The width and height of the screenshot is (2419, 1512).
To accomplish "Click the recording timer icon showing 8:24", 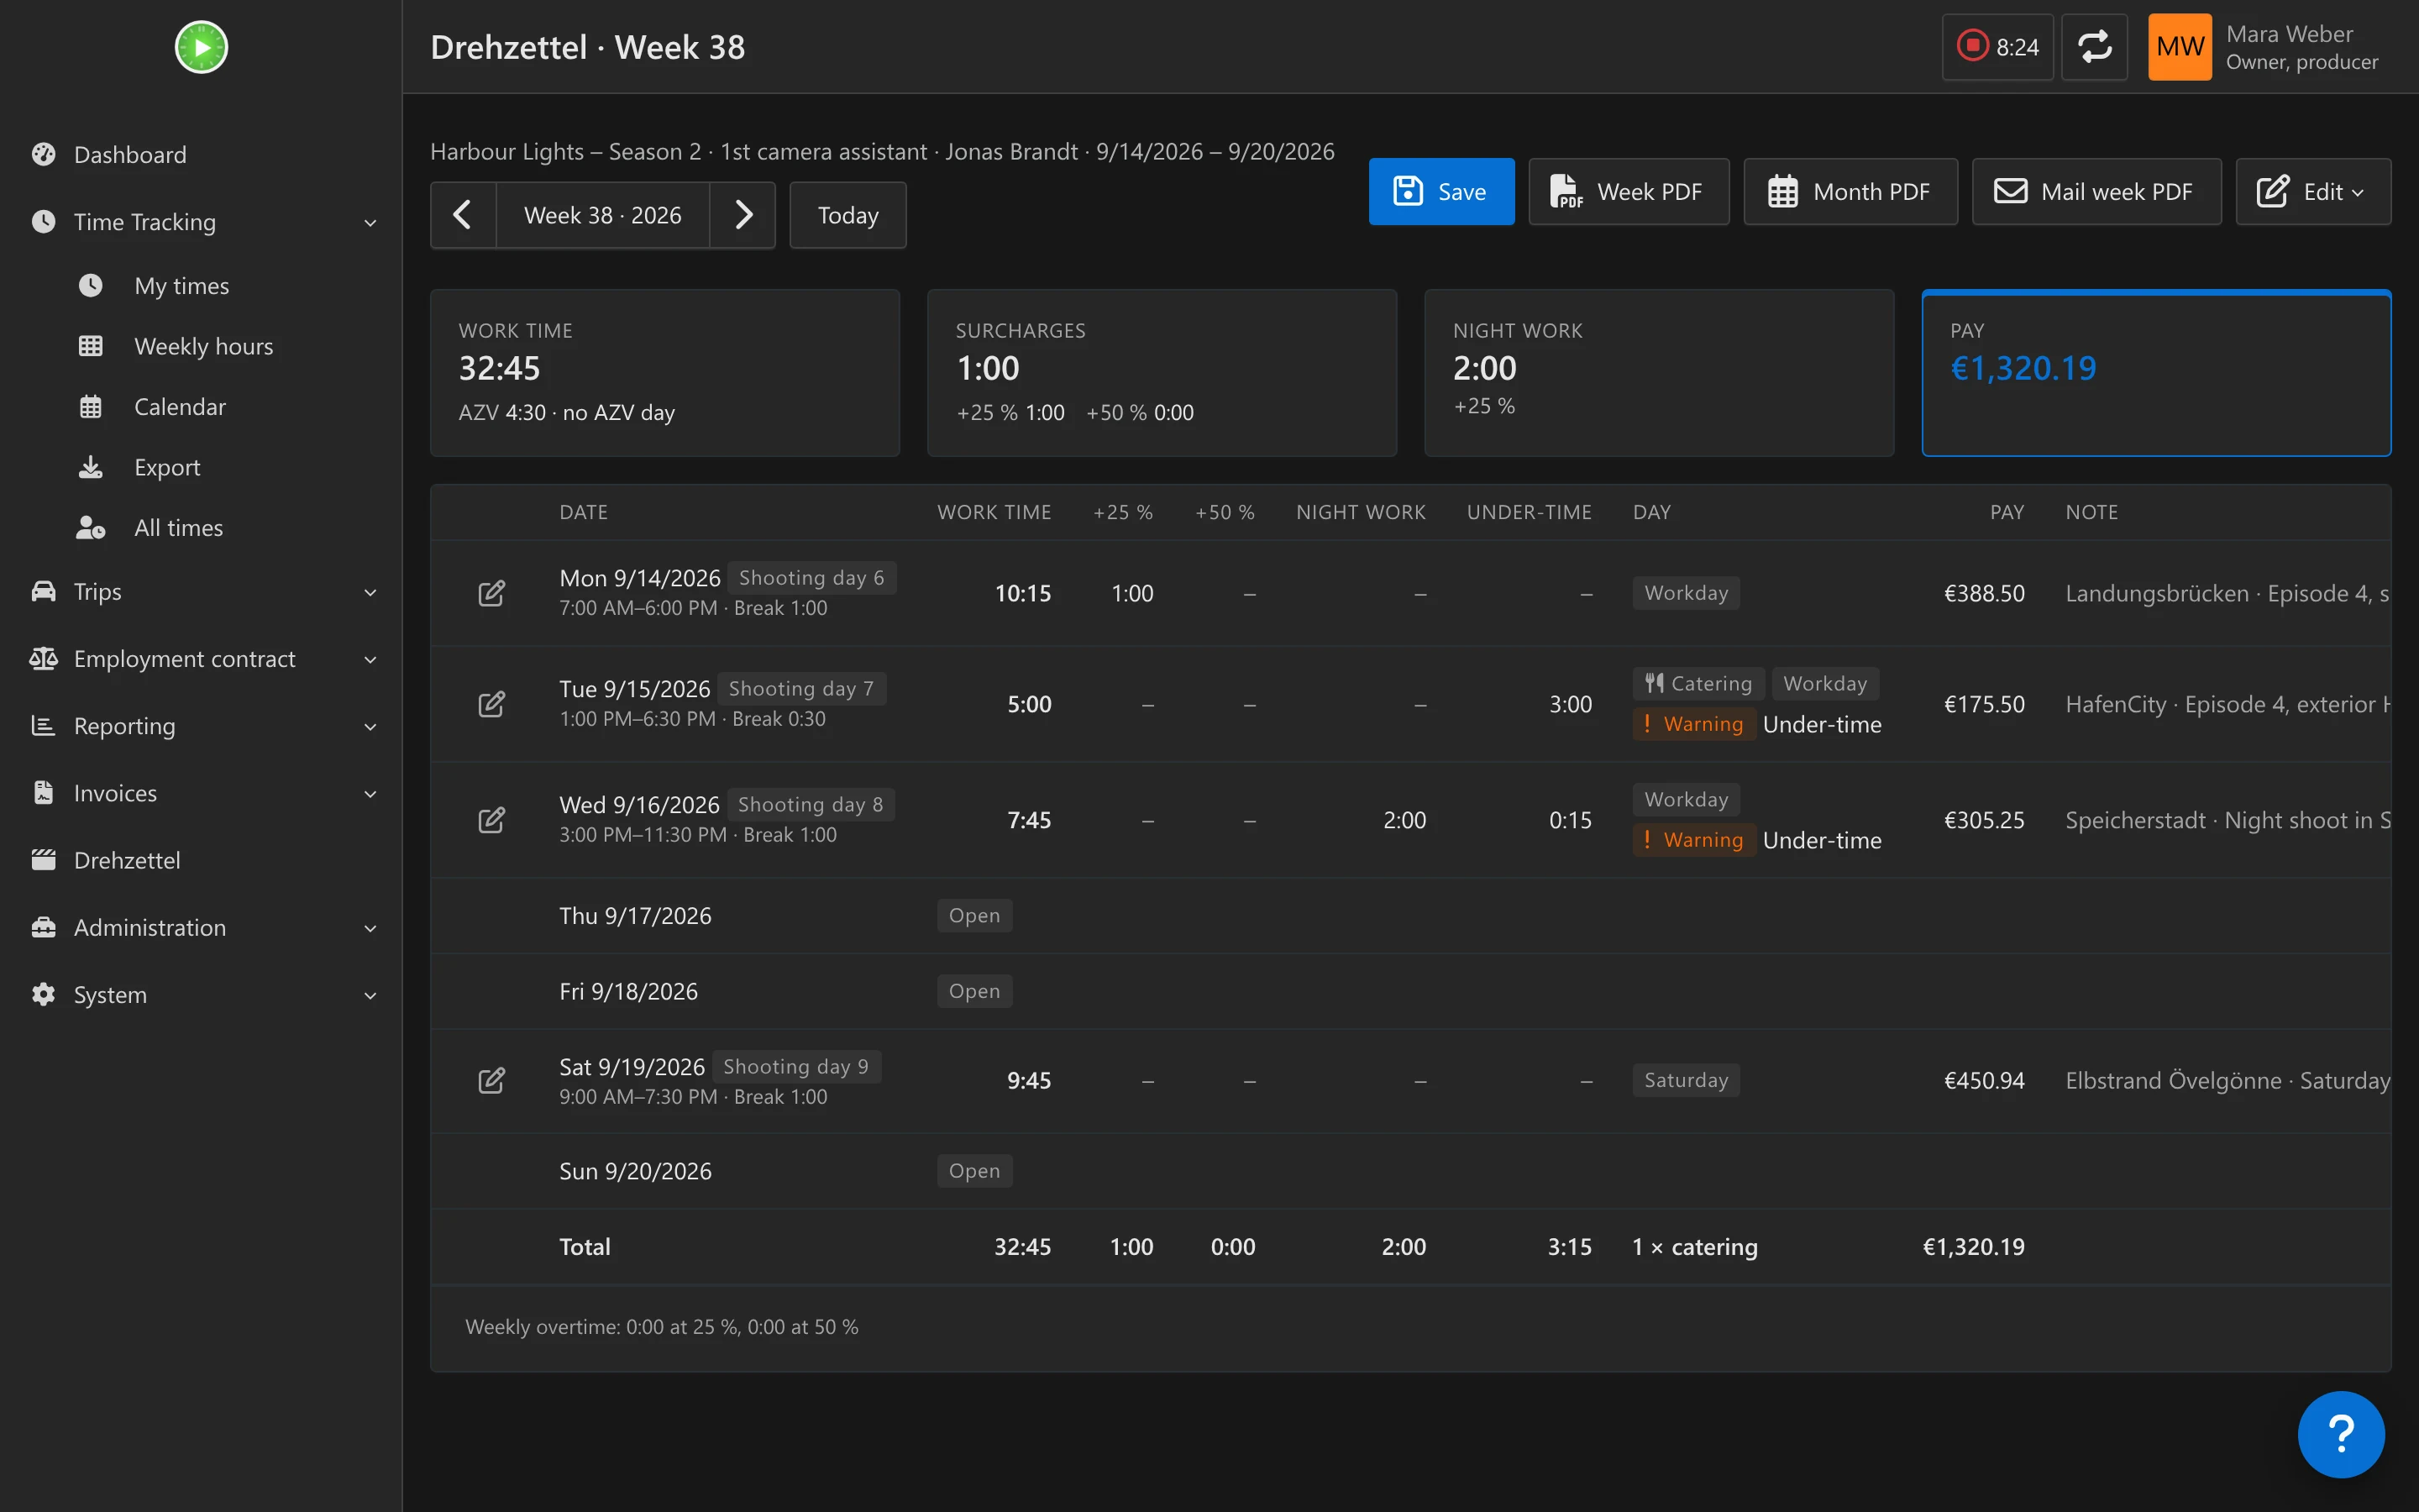I will click(1971, 46).
